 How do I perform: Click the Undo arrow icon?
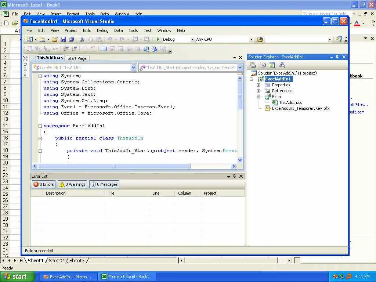tap(109, 39)
